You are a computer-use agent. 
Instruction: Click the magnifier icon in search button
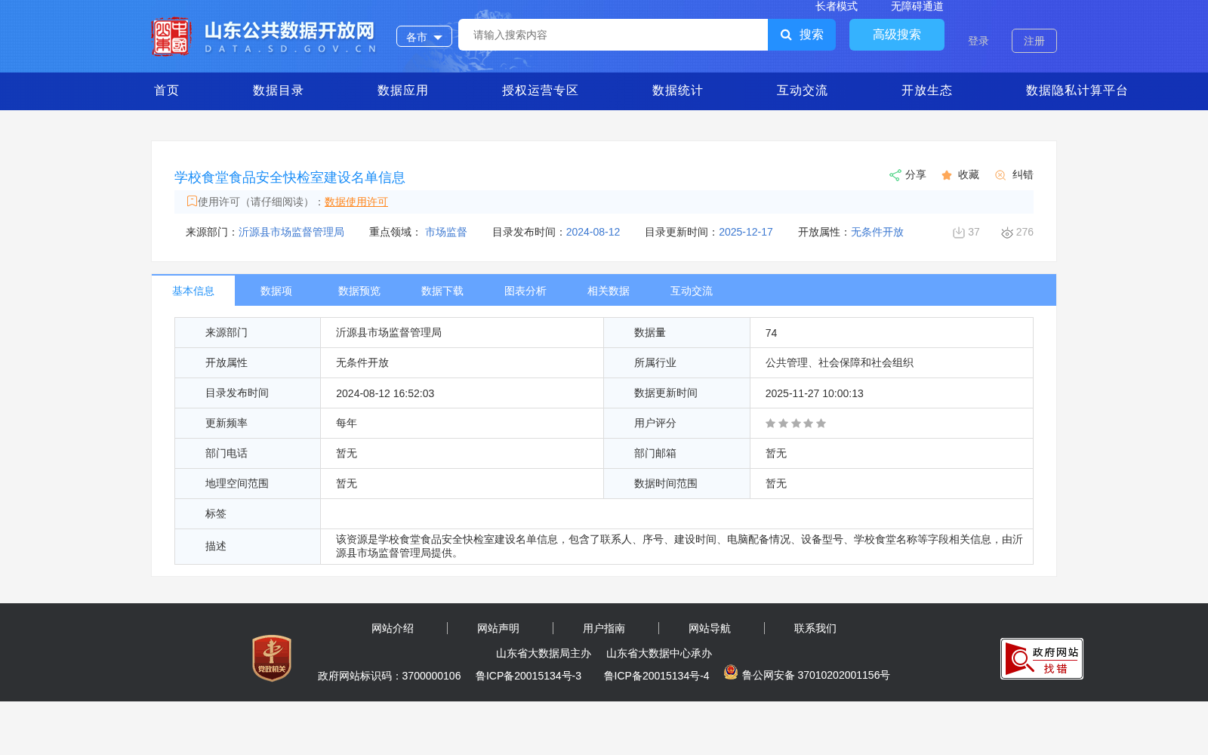[x=786, y=35]
